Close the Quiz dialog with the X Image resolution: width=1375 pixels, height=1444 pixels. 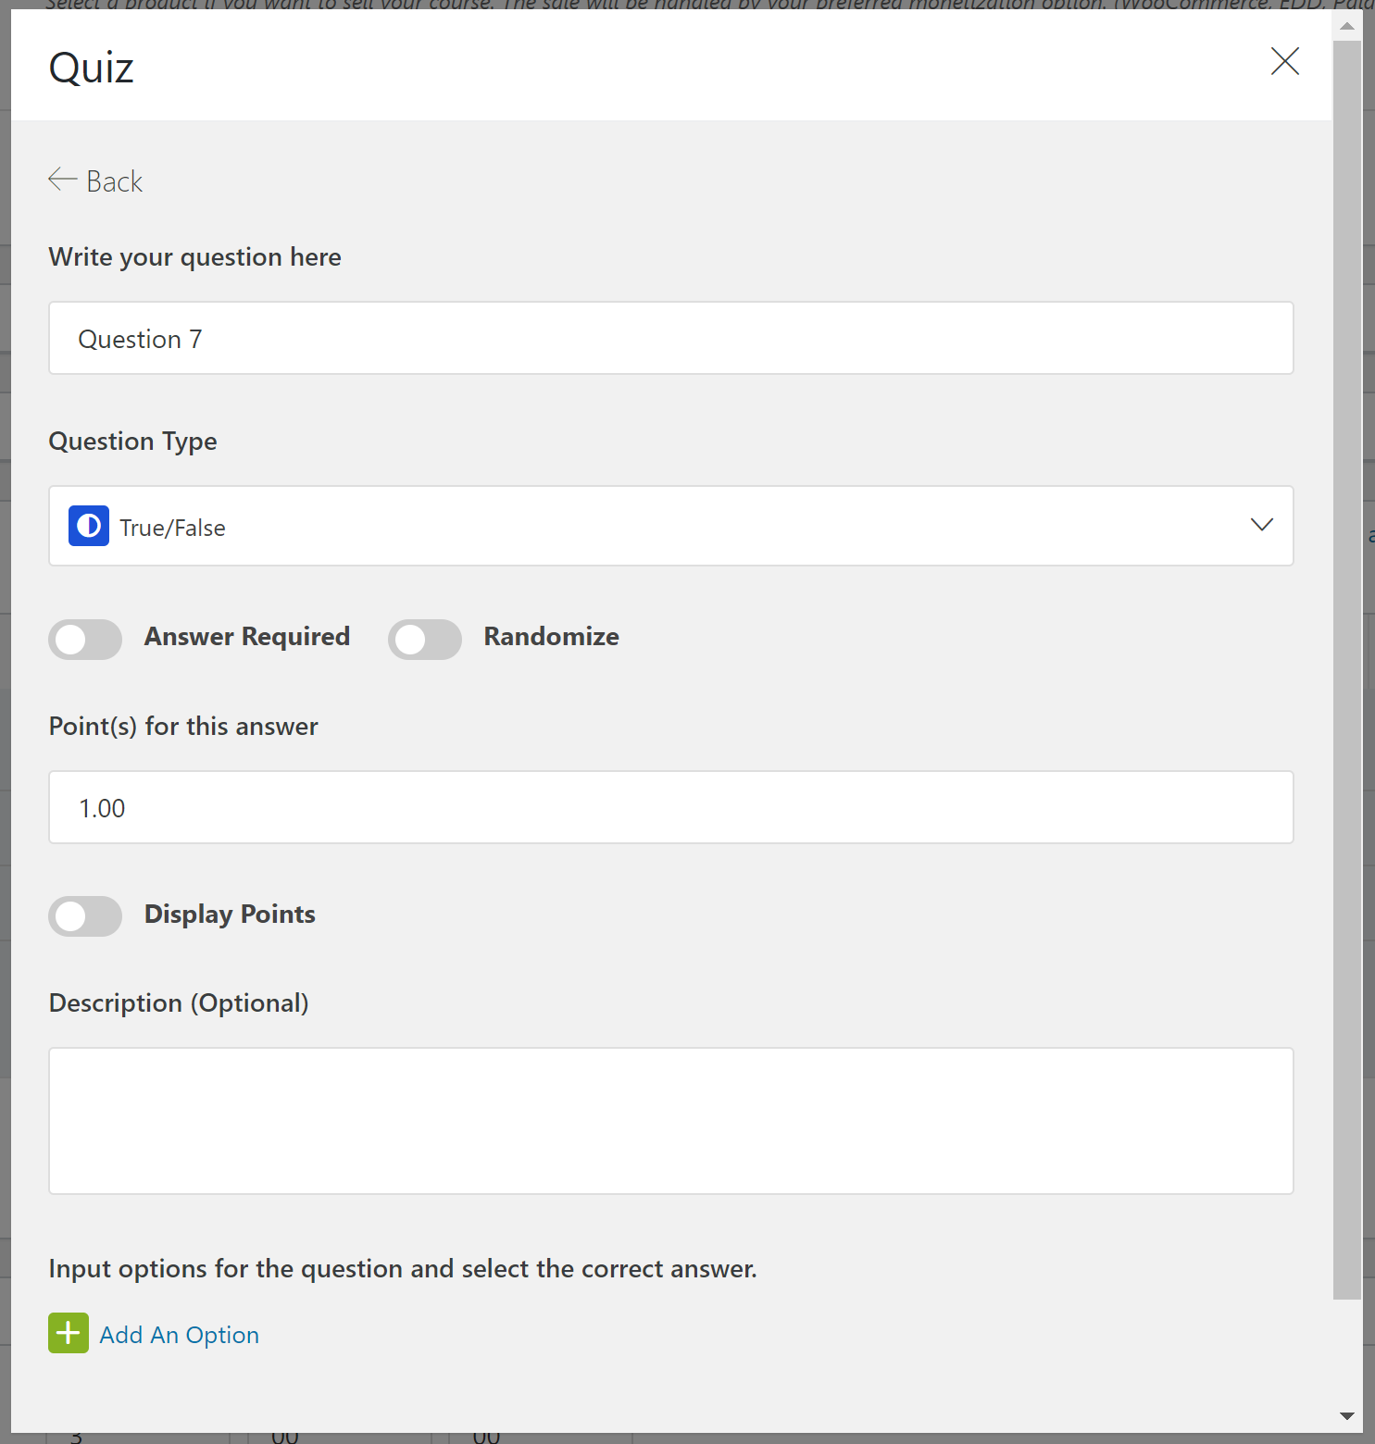(x=1284, y=62)
